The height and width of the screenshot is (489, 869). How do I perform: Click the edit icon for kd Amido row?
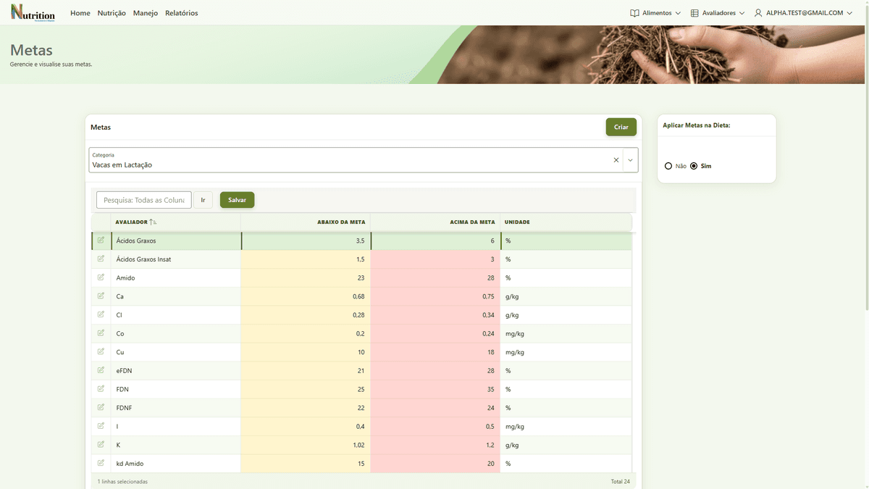click(101, 463)
